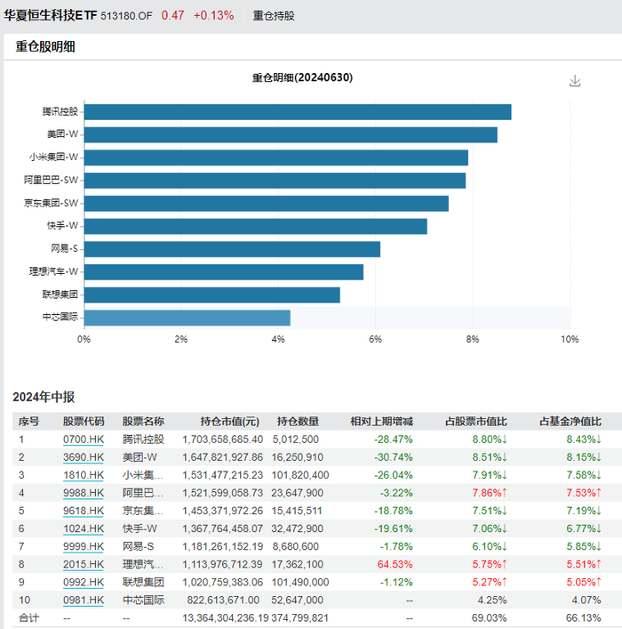Click the fund name 华夏恒生科技ETF

(x=51, y=15)
